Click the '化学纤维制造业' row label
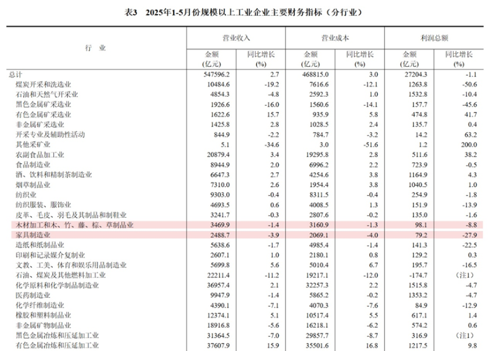 pyautogui.click(x=40, y=305)
